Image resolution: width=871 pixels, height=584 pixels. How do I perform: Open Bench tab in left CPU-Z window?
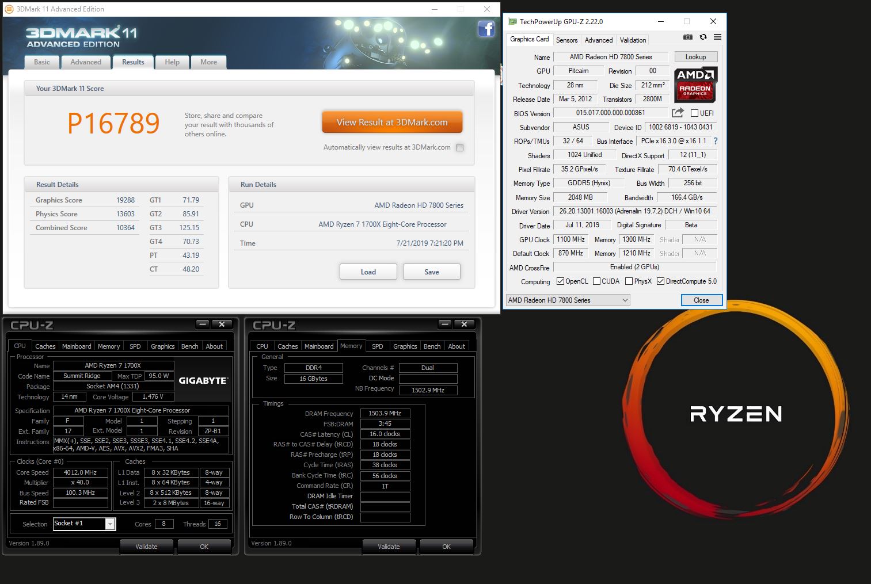[x=190, y=346]
